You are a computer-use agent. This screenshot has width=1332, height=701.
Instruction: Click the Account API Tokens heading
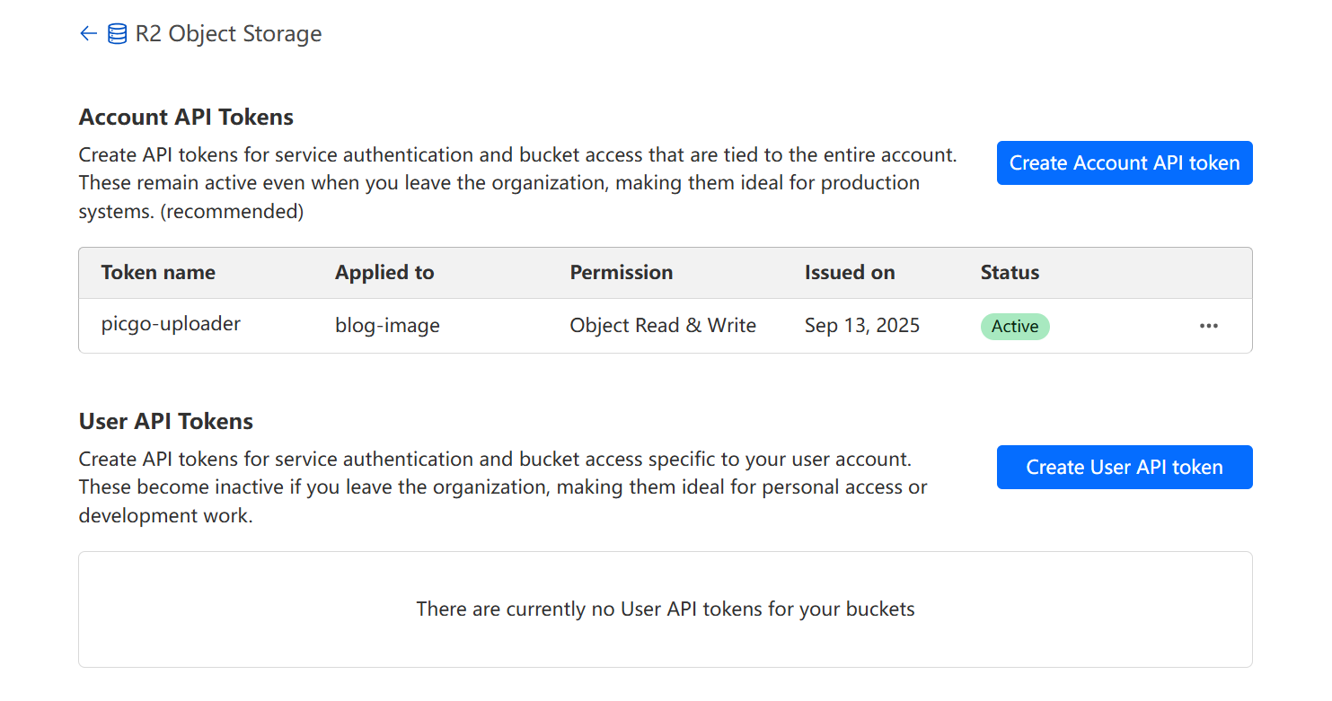pos(186,118)
